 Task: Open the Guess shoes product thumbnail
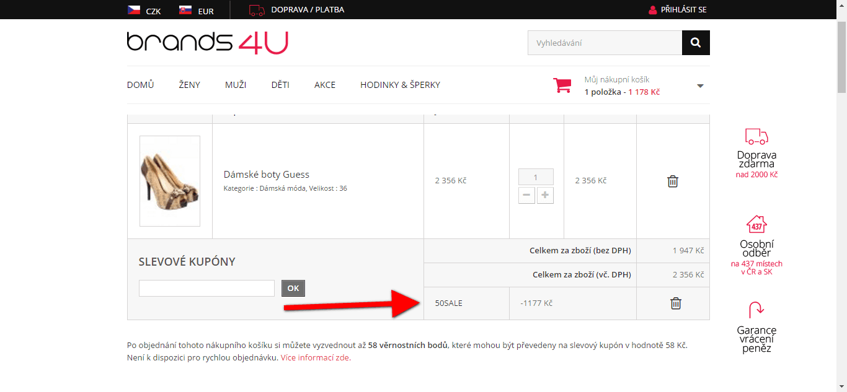[170, 181]
